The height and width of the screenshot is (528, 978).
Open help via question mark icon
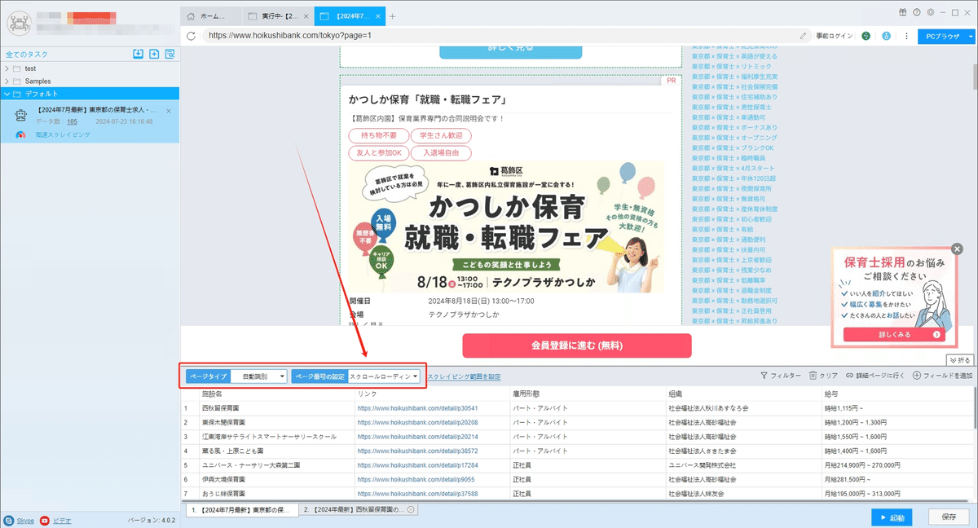pyautogui.click(x=917, y=11)
